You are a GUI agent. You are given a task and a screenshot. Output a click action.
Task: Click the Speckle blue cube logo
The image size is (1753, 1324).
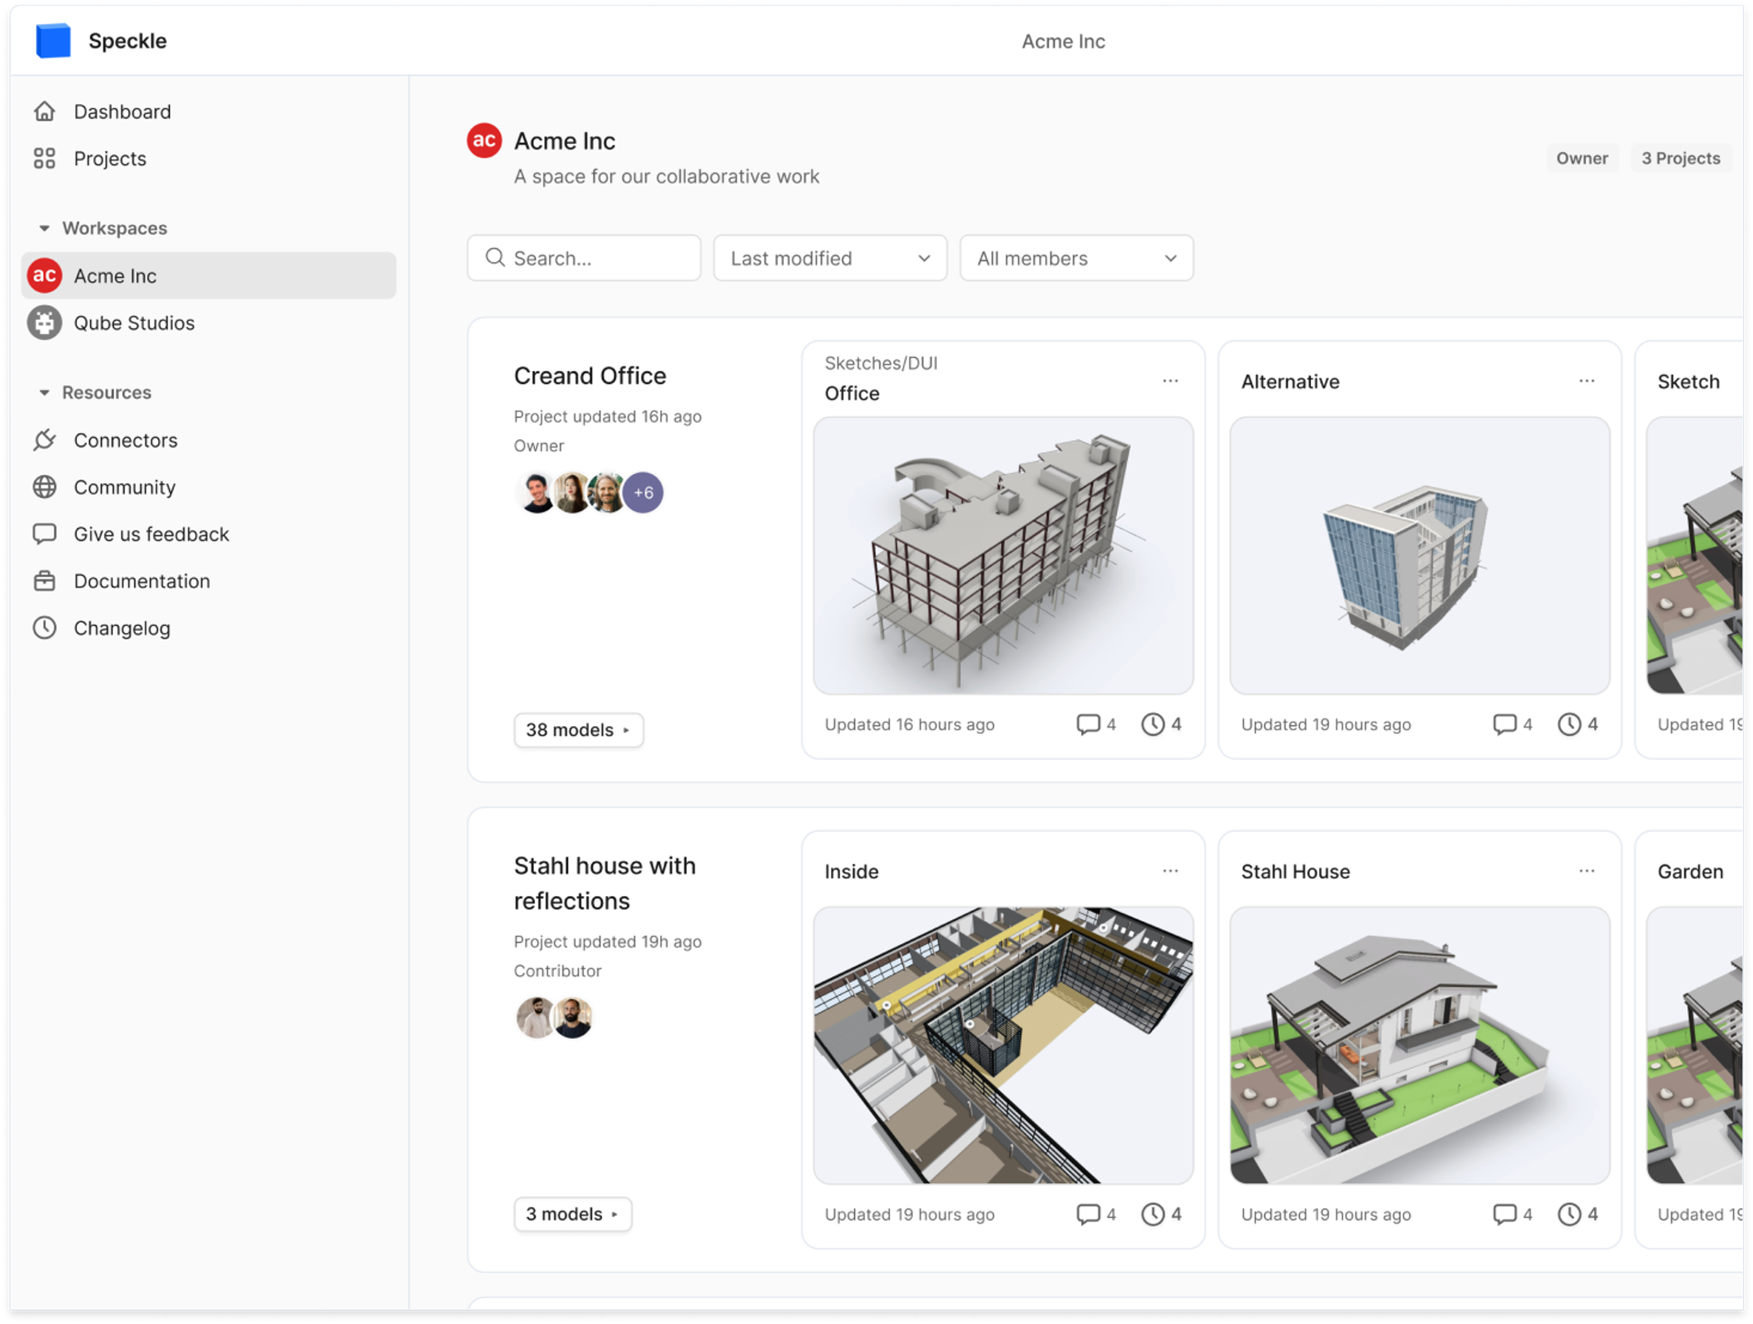point(53,41)
